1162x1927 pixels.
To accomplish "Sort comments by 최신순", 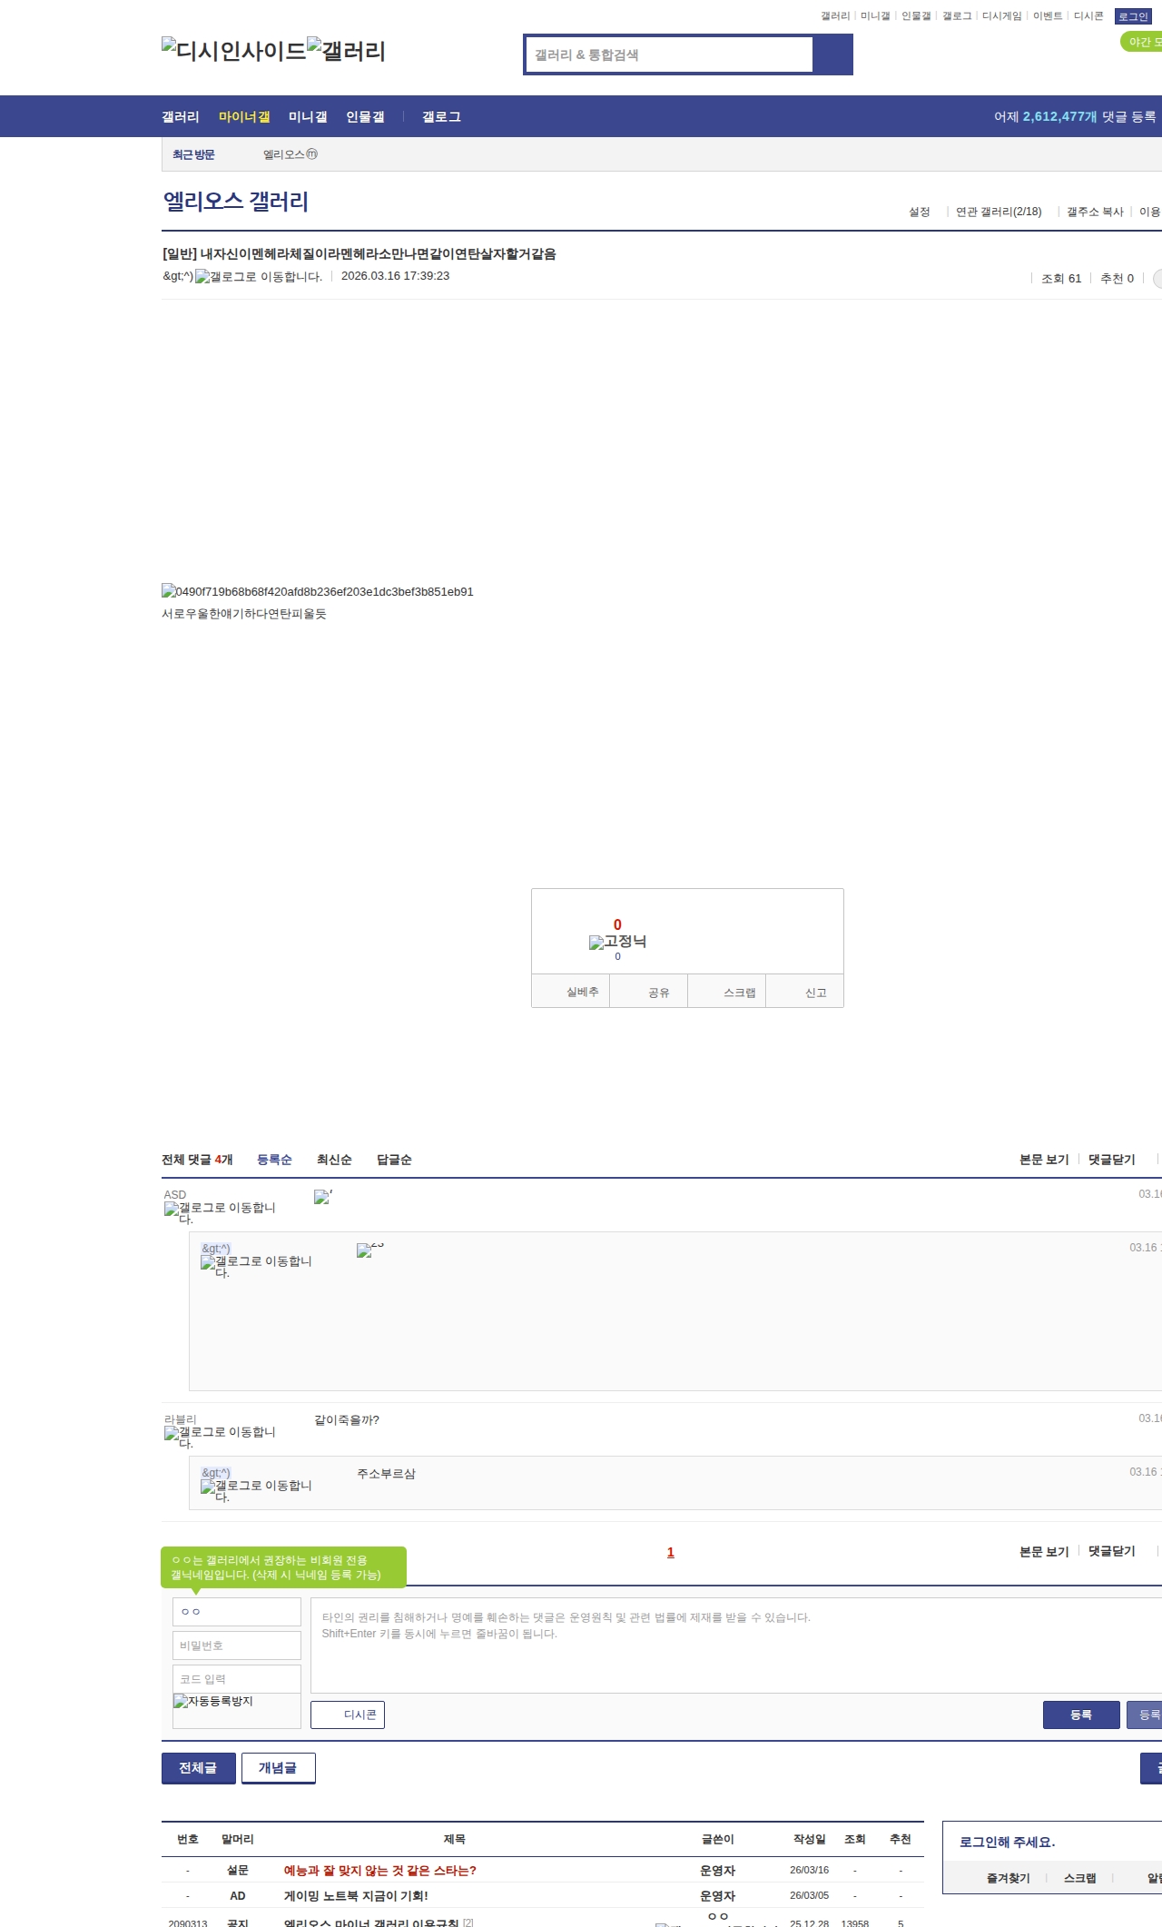I will pos(334,1160).
